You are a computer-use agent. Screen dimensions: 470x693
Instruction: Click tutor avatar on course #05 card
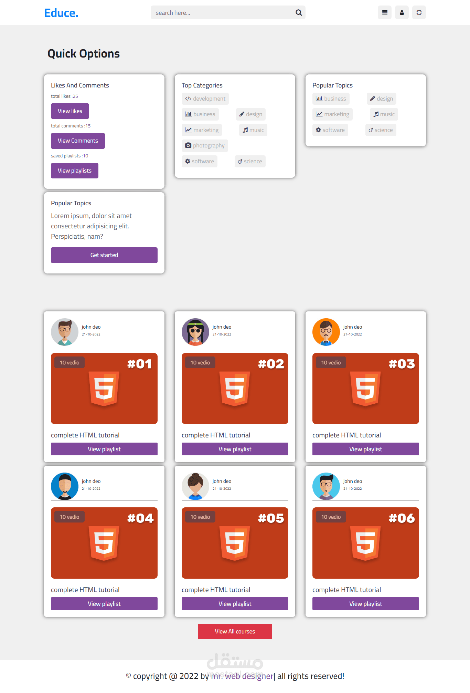pyautogui.click(x=195, y=486)
